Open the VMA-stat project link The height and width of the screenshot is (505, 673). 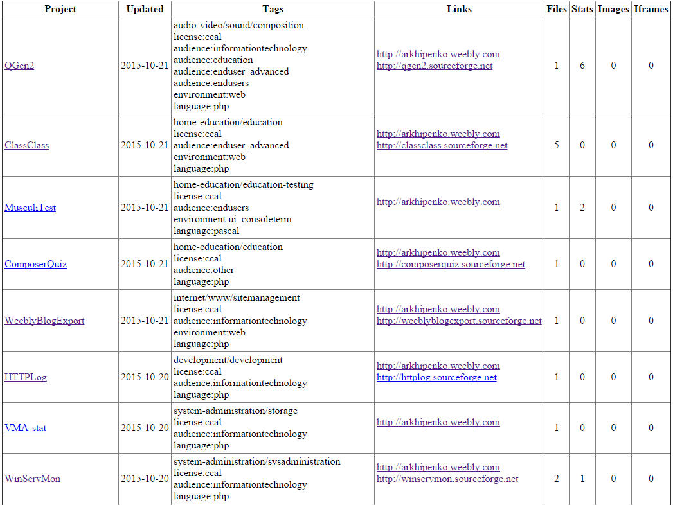(x=25, y=428)
